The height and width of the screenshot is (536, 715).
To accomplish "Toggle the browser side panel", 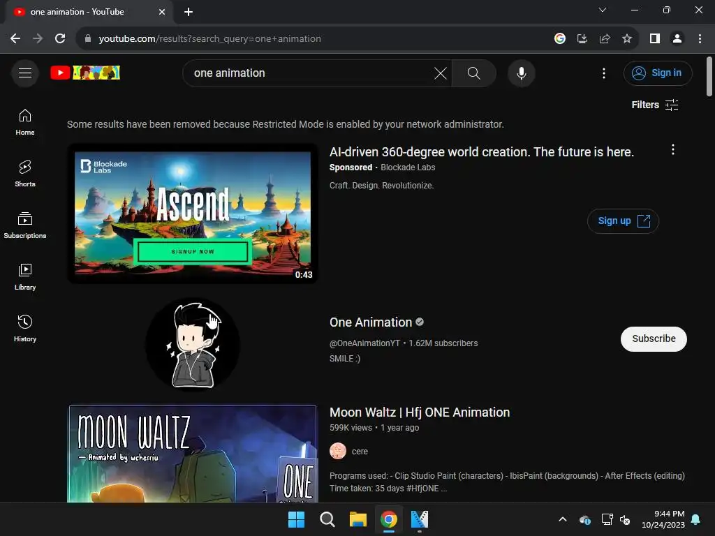I will tap(655, 39).
